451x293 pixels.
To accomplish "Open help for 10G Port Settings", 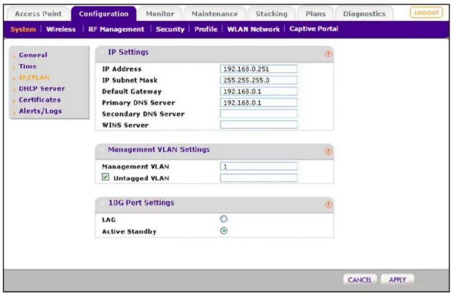I will [x=328, y=204].
